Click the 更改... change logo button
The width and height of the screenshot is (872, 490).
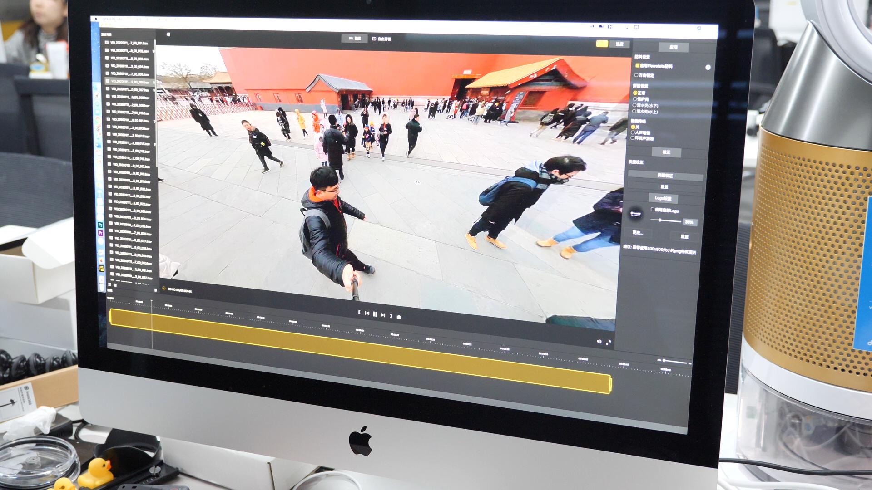coord(638,233)
